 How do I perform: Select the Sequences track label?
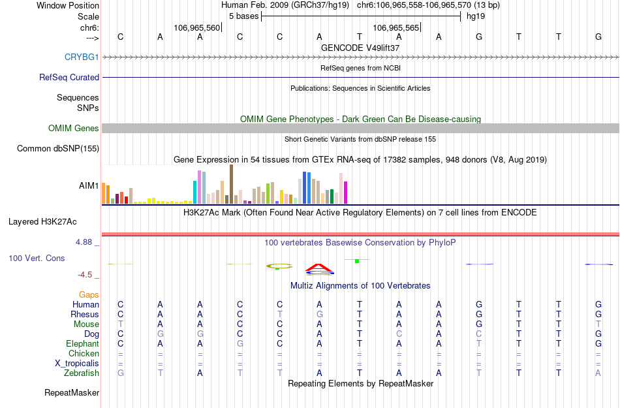point(78,97)
